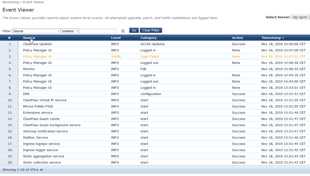Click the WARN level cell
The image size is (310, 176).
coord(116,56)
